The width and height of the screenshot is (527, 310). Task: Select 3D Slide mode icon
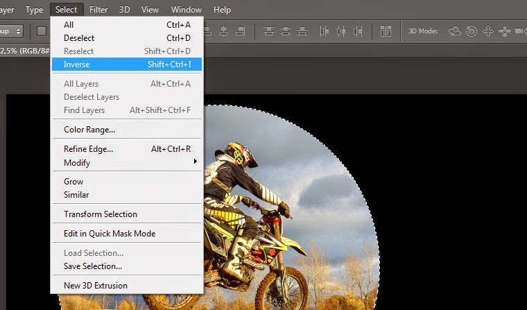coord(505,31)
